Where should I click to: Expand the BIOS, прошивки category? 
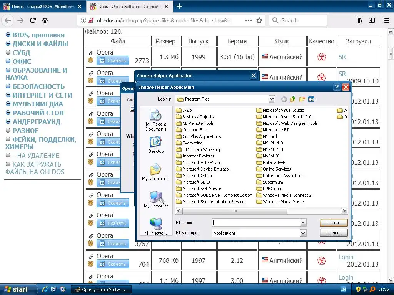(8, 35)
